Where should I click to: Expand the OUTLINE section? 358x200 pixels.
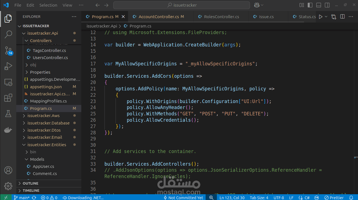point(49,184)
